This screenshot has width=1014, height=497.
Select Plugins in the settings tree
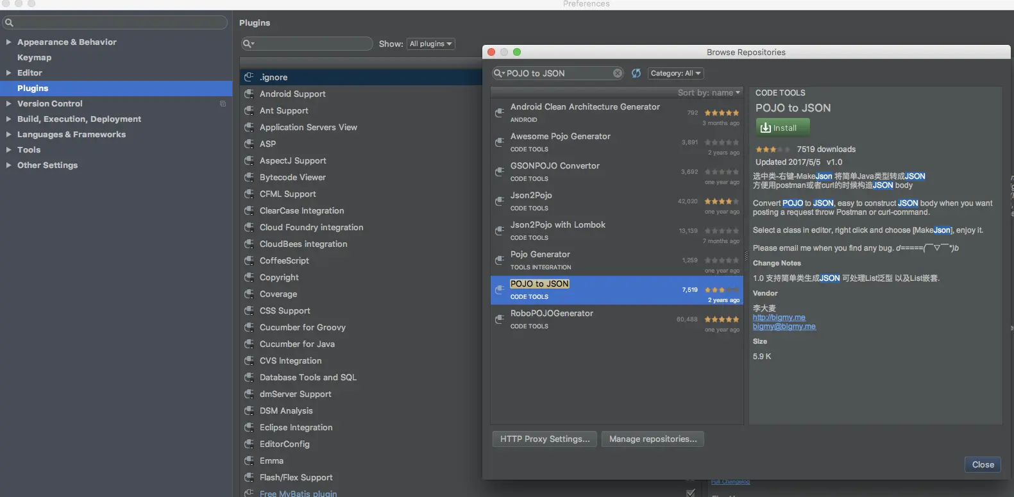point(116,88)
